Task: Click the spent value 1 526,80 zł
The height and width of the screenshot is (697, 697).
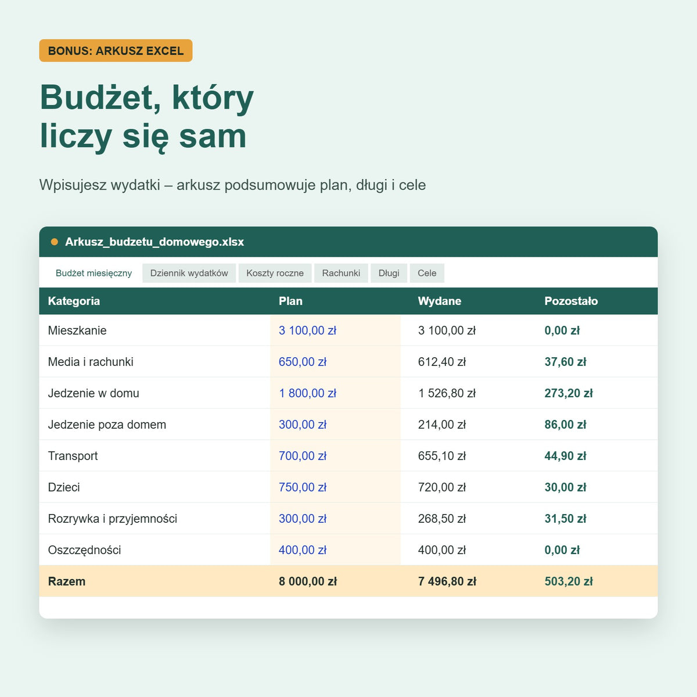Action: [x=447, y=393]
